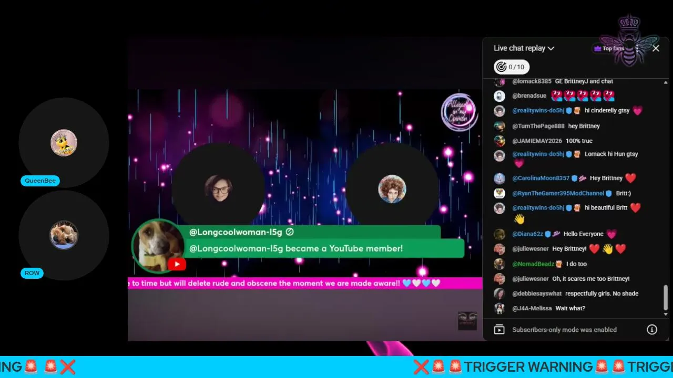
Task: Click the @CarolinaMoon8357 username
Action: (541, 178)
